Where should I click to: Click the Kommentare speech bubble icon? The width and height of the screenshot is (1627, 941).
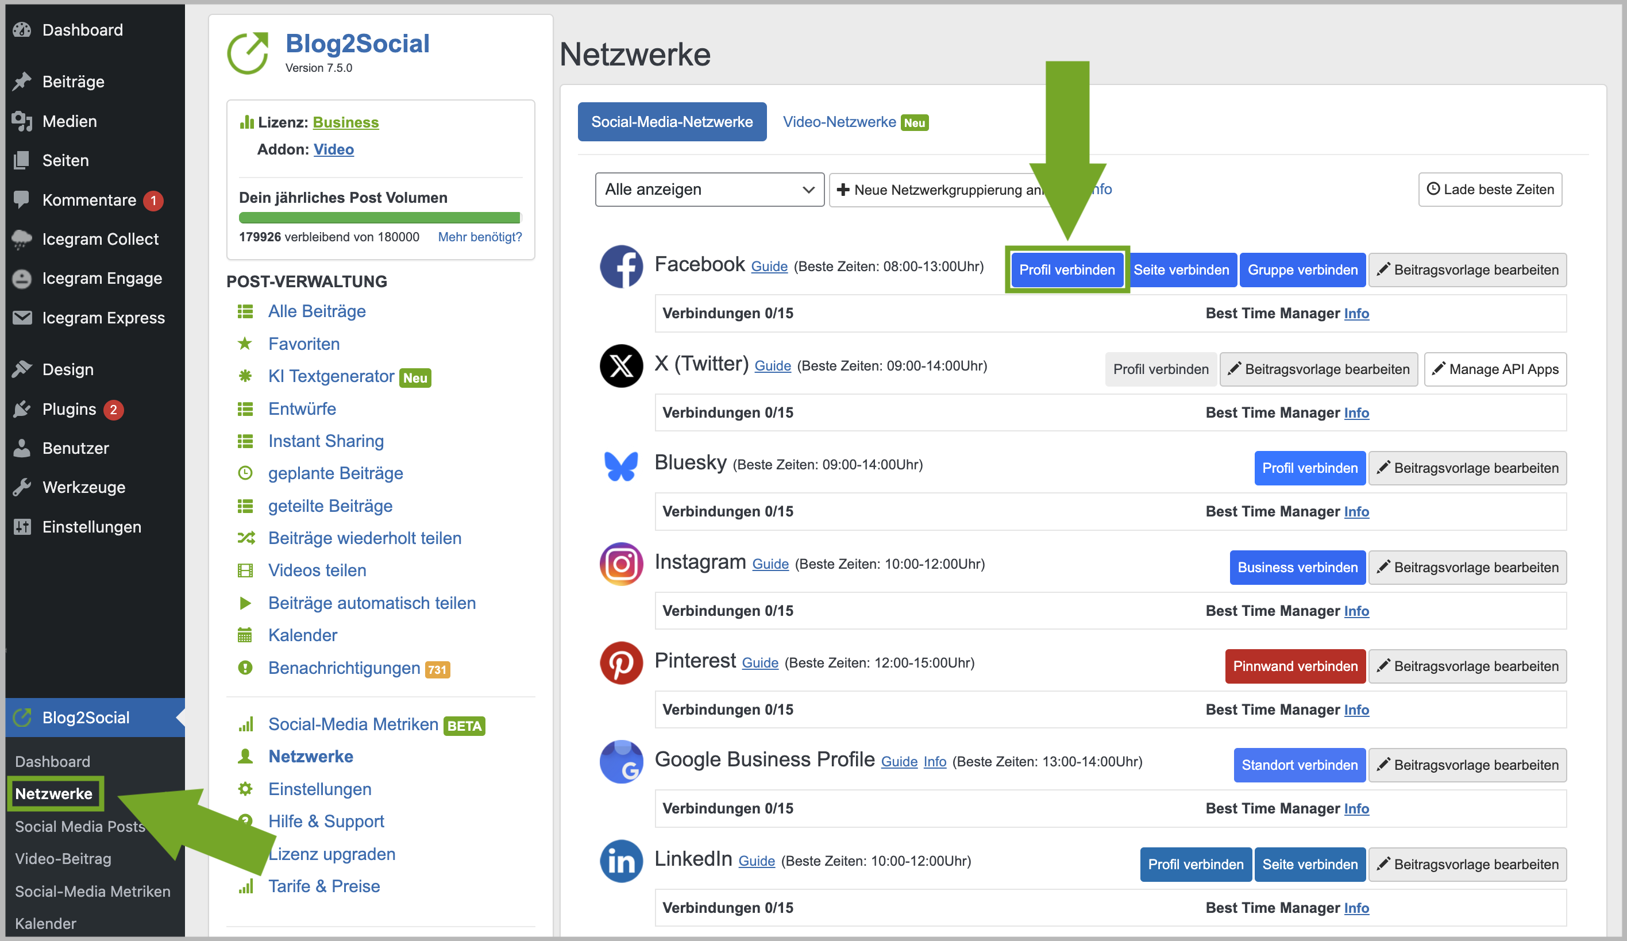coord(22,199)
